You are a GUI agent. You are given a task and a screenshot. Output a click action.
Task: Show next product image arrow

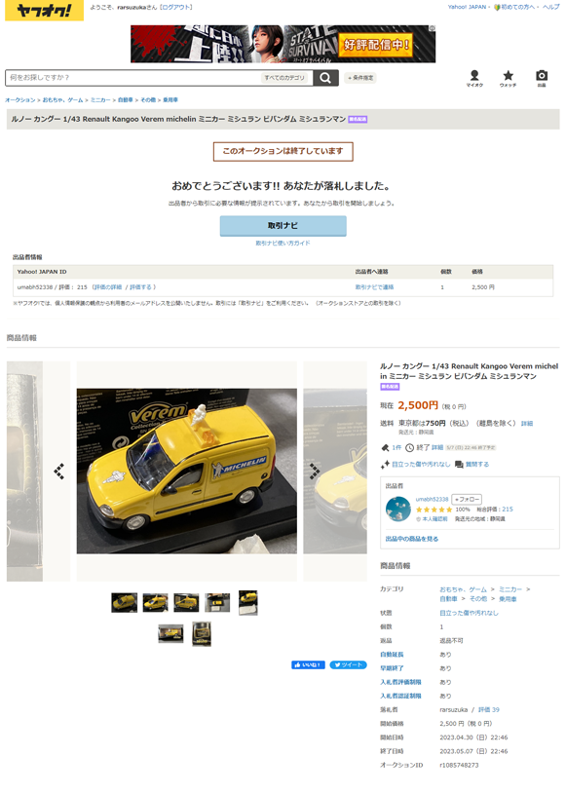pyautogui.click(x=315, y=471)
